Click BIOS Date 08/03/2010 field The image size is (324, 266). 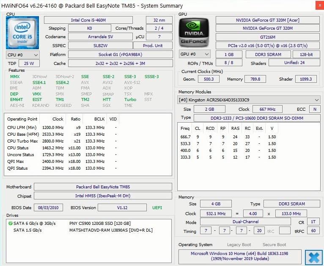pyautogui.click(x=48, y=207)
